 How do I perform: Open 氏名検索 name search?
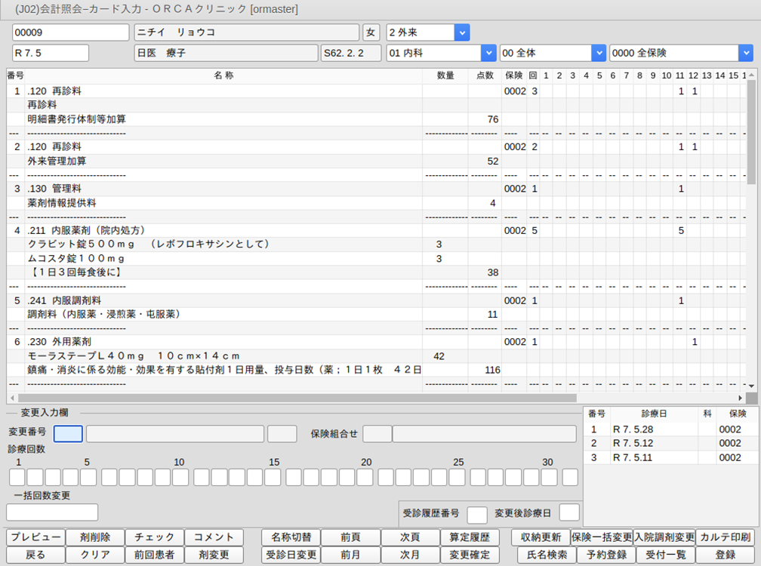[x=541, y=555]
